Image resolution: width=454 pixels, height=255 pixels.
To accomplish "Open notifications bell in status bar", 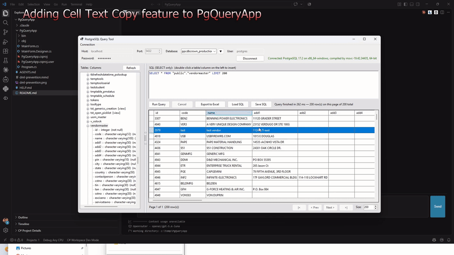I will (x=449, y=240).
